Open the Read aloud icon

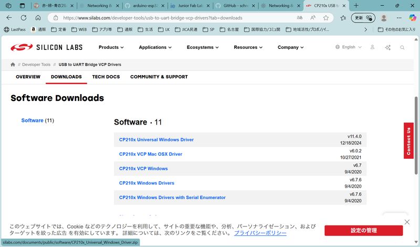[312, 18]
